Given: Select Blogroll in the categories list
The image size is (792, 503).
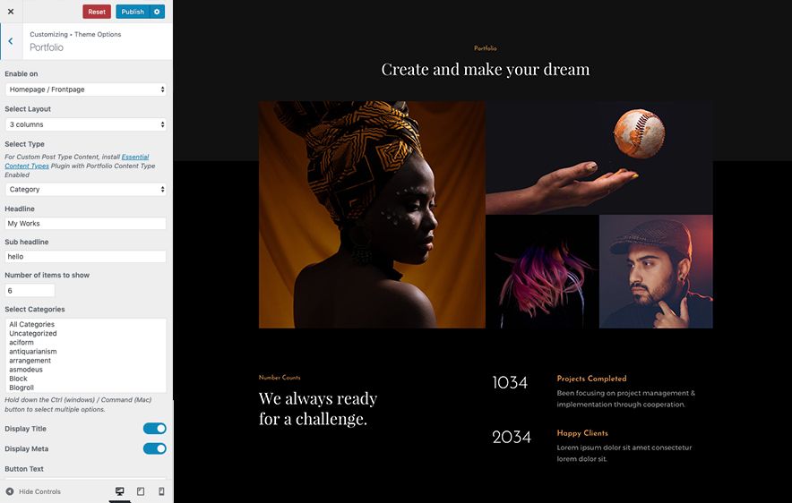Looking at the screenshot, I should pos(22,388).
